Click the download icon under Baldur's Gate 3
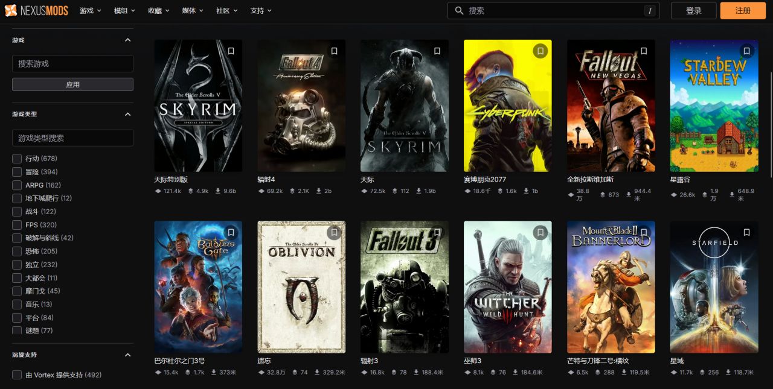Screen dimensions: 773x389 pos(214,373)
